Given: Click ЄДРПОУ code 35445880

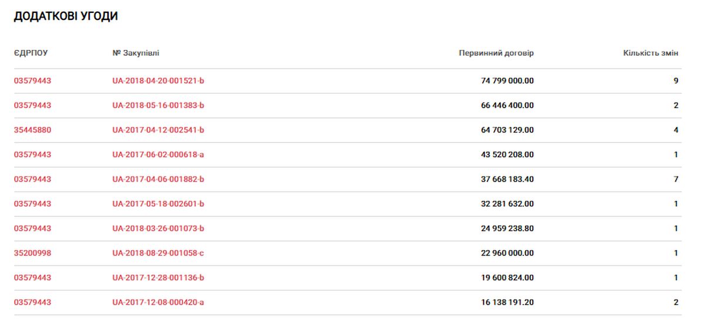Looking at the screenshot, I should point(33,130).
